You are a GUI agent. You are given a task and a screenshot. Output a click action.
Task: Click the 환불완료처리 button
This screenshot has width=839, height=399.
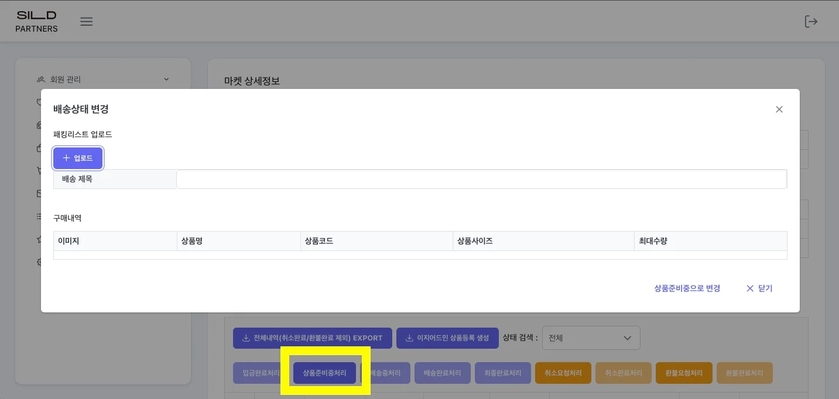click(x=744, y=373)
